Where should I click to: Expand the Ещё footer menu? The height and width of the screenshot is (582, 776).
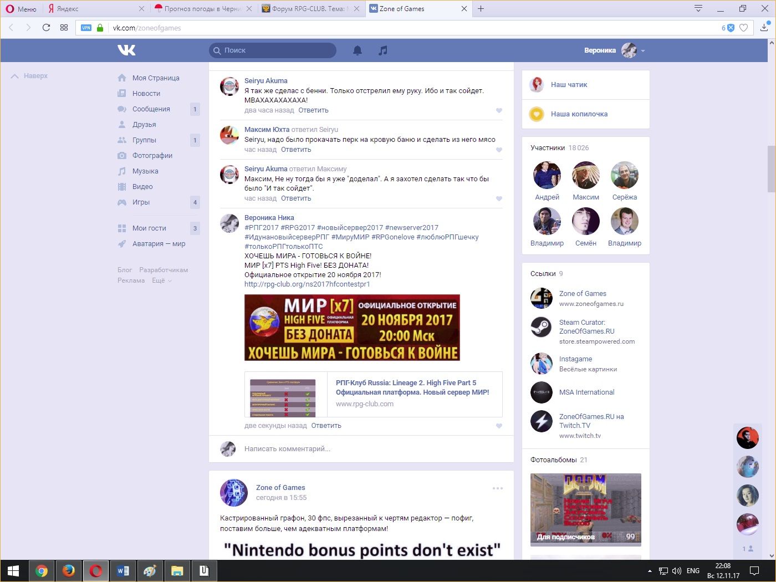pos(162,280)
